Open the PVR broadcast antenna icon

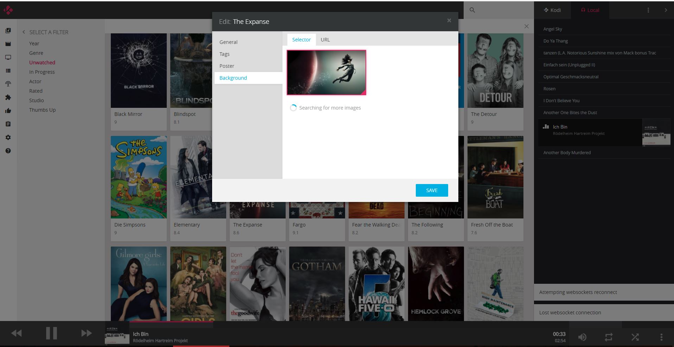[8, 84]
